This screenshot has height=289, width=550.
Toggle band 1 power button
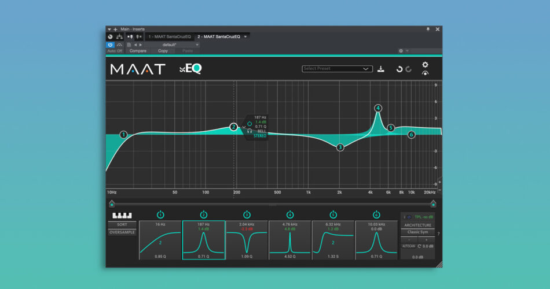160,214
